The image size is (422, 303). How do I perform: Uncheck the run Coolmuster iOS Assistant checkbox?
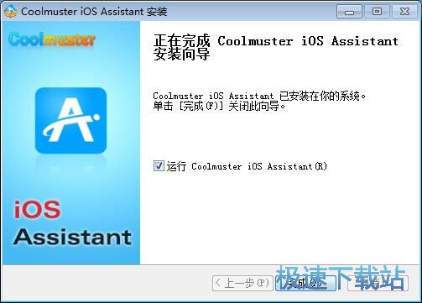pos(159,166)
